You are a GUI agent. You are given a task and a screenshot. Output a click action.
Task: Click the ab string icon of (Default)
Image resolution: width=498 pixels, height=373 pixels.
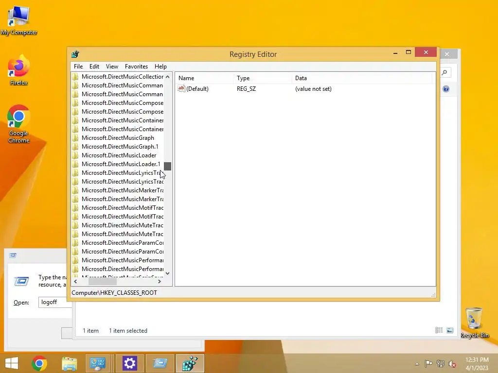pos(181,88)
